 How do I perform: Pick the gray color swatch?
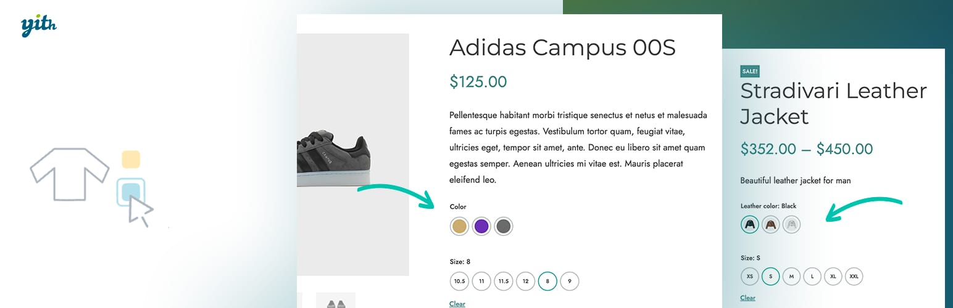pyautogui.click(x=504, y=227)
